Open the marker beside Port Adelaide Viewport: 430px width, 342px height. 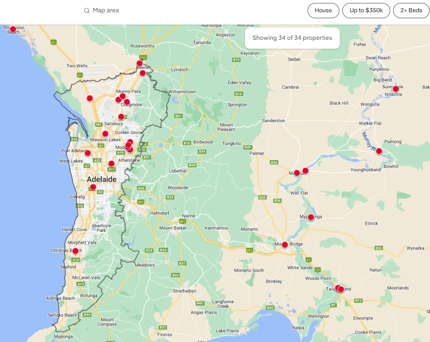(88, 153)
